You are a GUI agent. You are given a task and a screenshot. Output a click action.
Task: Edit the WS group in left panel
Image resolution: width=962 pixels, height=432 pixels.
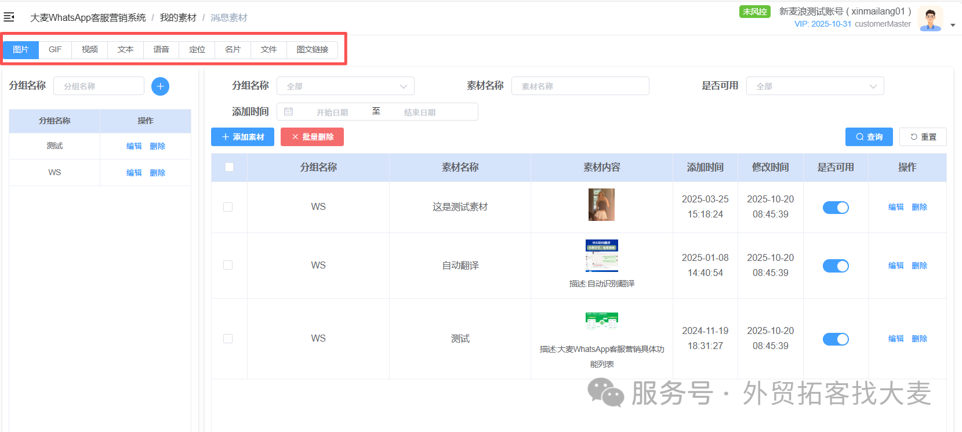click(x=134, y=173)
